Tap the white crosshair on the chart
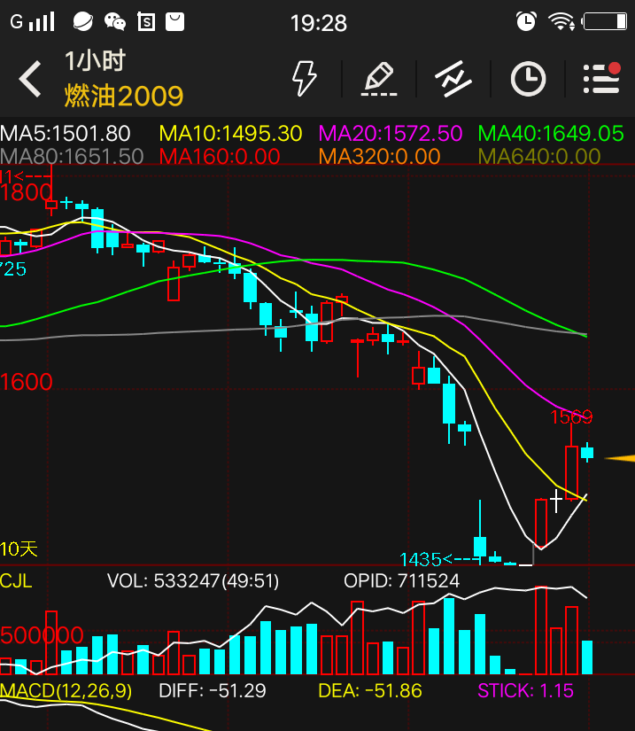635x731 pixels. tap(555, 501)
